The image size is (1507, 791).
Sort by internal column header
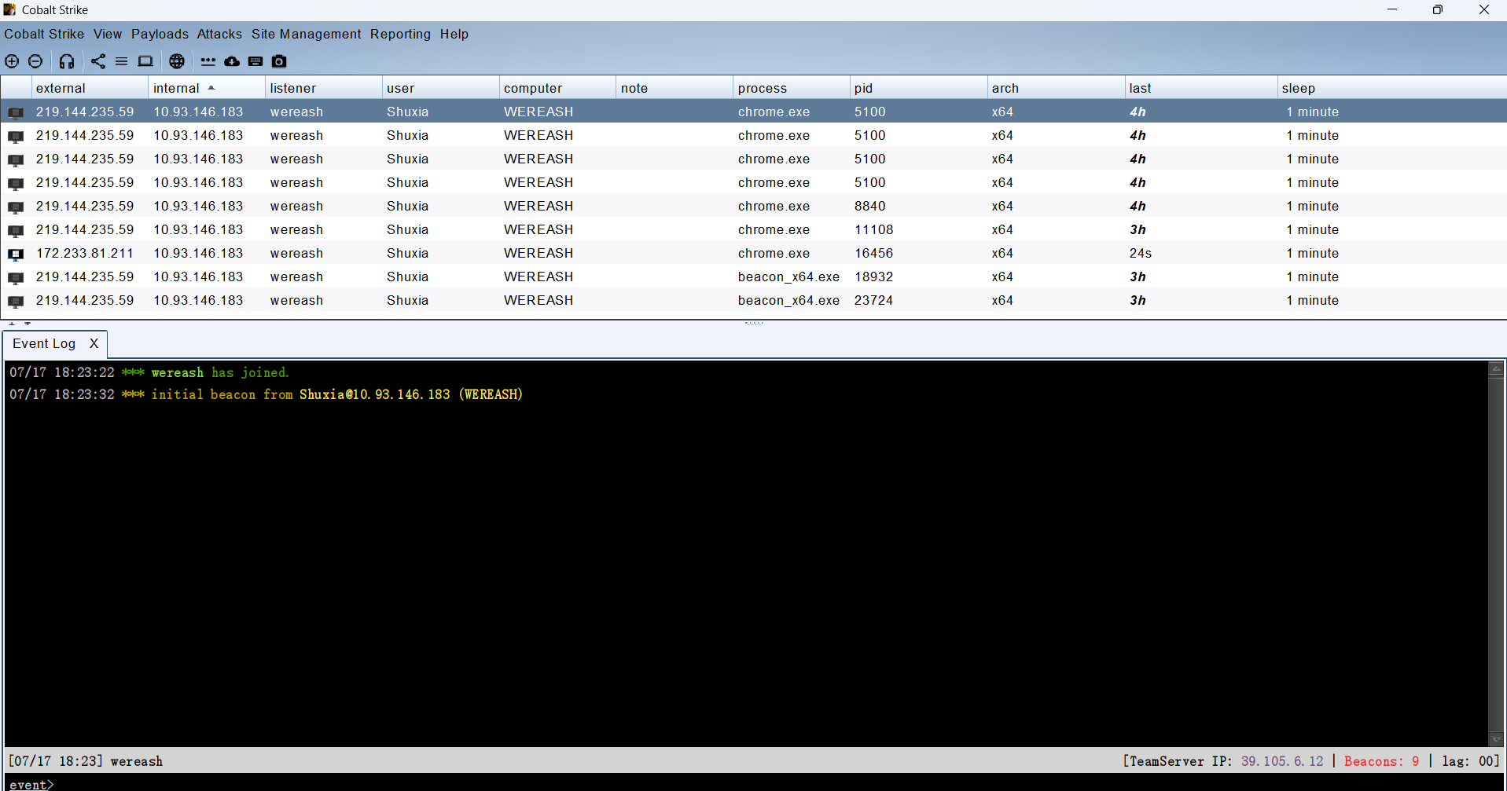[206, 88]
